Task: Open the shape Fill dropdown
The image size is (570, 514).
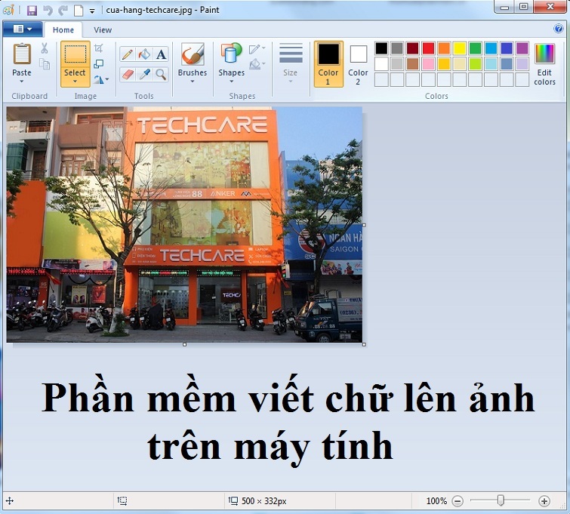Action: pos(257,64)
